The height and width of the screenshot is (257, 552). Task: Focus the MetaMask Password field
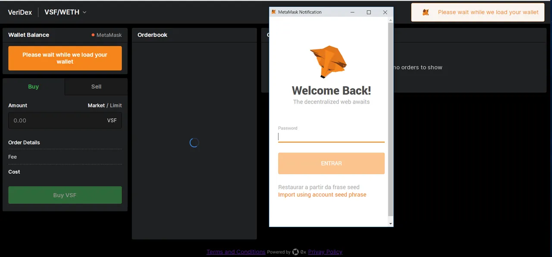(x=331, y=137)
